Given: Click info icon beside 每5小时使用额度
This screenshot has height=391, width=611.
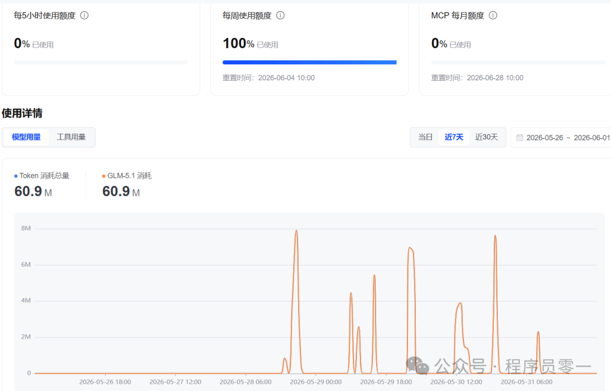Looking at the screenshot, I should coord(84,16).
